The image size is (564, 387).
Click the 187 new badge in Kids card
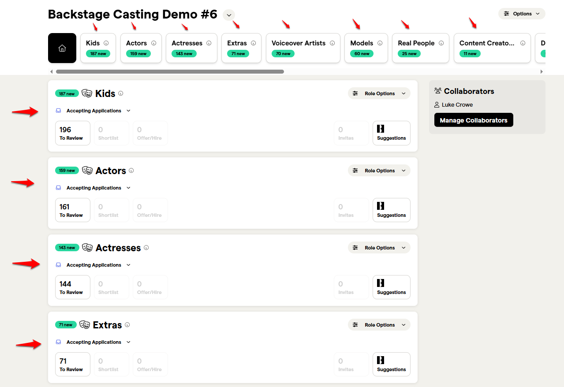coord(67,93)
